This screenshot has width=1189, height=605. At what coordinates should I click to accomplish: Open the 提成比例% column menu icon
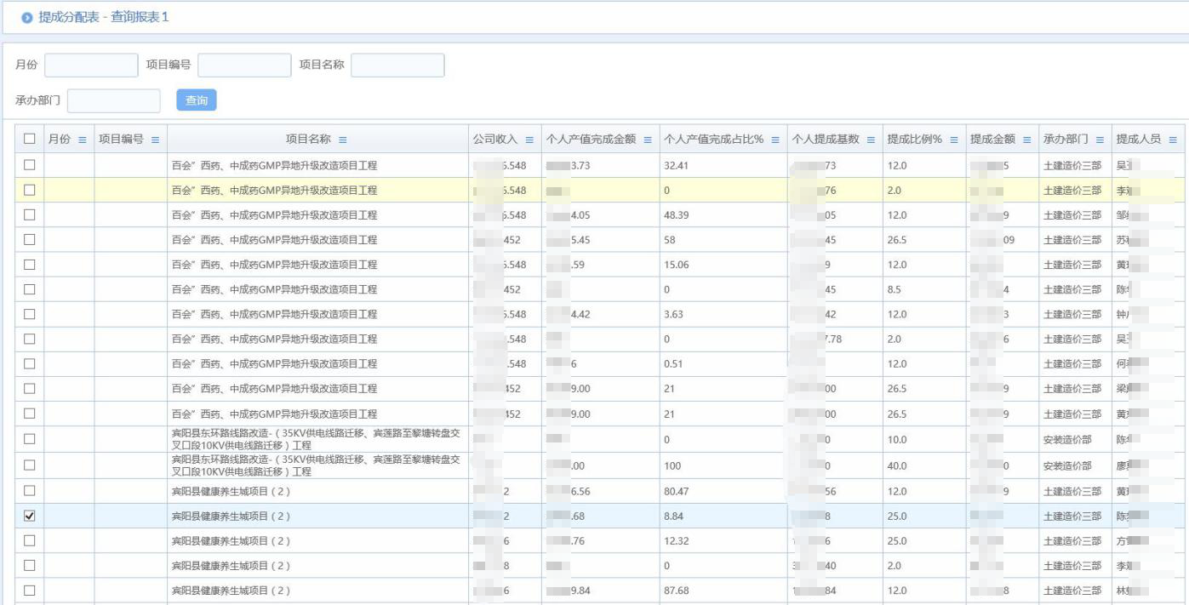pos(954,140)
